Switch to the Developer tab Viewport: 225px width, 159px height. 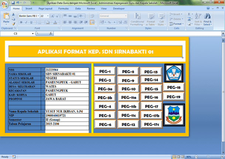pos(119,8)
